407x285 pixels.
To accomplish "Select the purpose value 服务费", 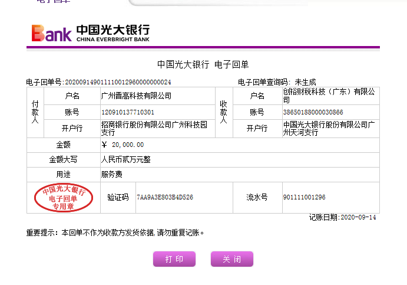I will tap(111, 174).
